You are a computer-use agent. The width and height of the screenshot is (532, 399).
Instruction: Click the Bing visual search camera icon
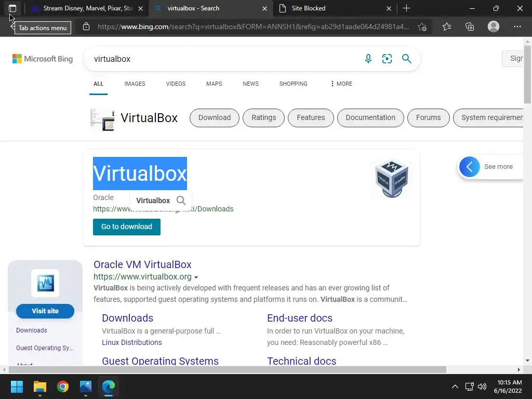point(387,59)
